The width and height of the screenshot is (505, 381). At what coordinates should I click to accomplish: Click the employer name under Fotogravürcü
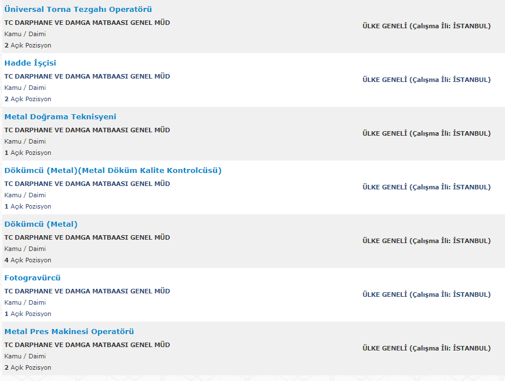click(87, 291)
